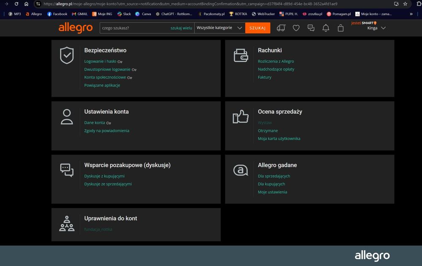Open fundacja_rottka account permission link
Viewport: 422px width, 266px height.
(98, 229)
